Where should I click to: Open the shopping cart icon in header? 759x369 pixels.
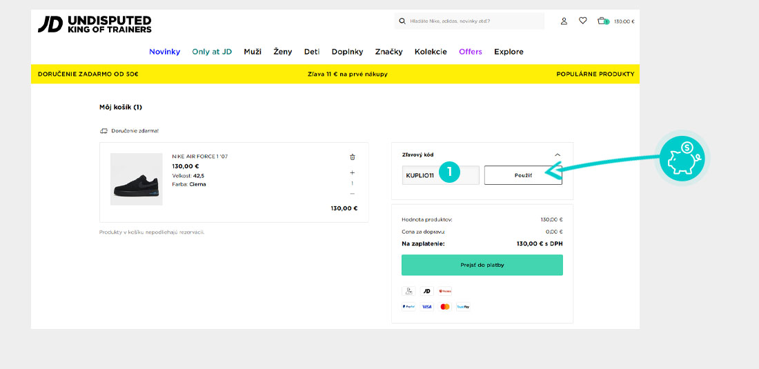click(602, 21)
